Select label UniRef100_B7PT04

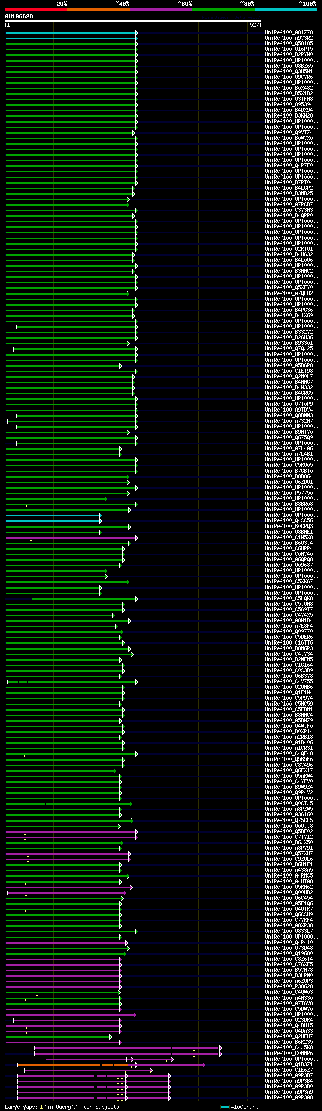point(289,182)
